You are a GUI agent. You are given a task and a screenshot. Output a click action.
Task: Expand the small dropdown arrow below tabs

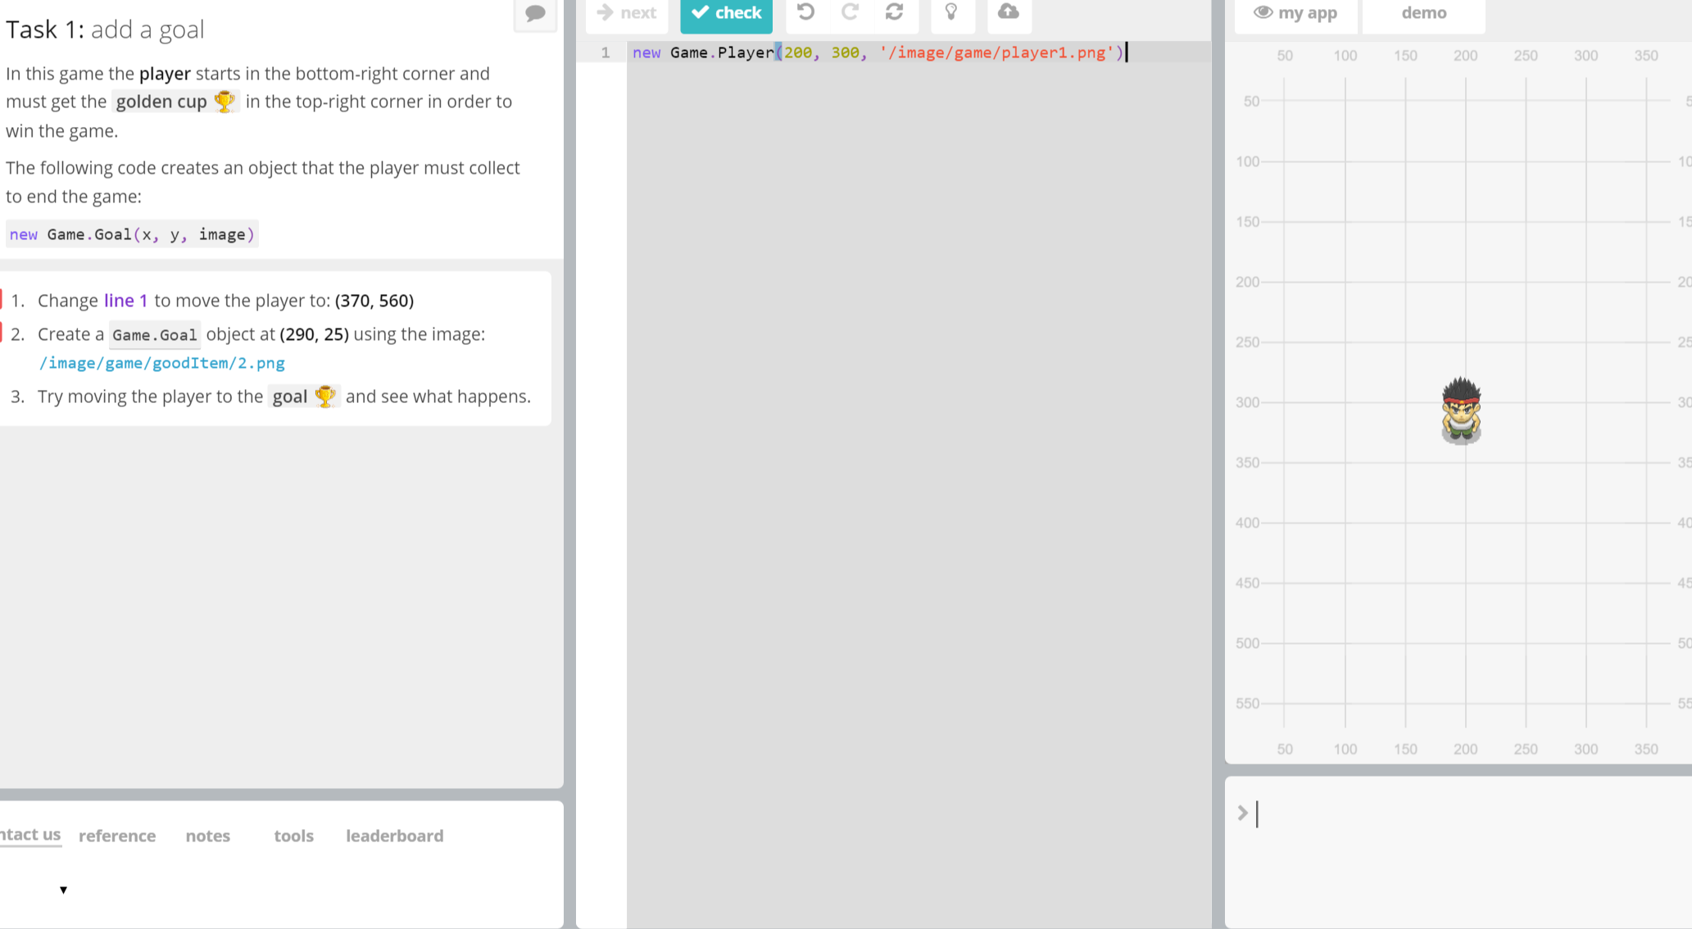(x=63, y=890)
